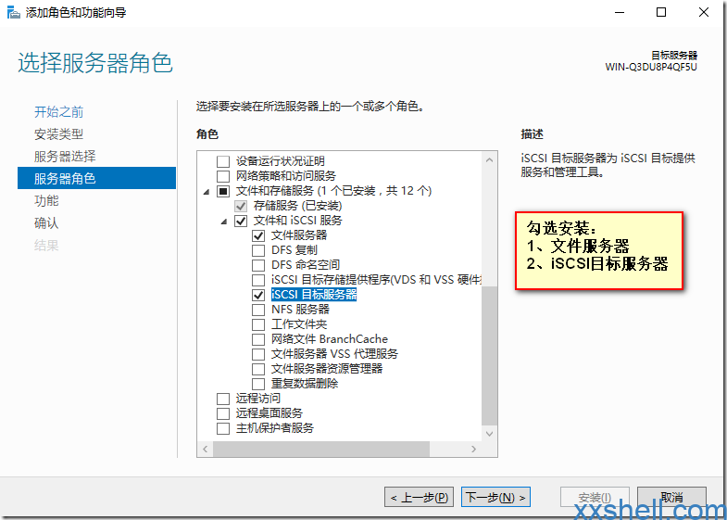The width and height of the screenshot is (727, 520).
Task: Uncheck the 文件服务器 checkbox
Action: [258, 235]
